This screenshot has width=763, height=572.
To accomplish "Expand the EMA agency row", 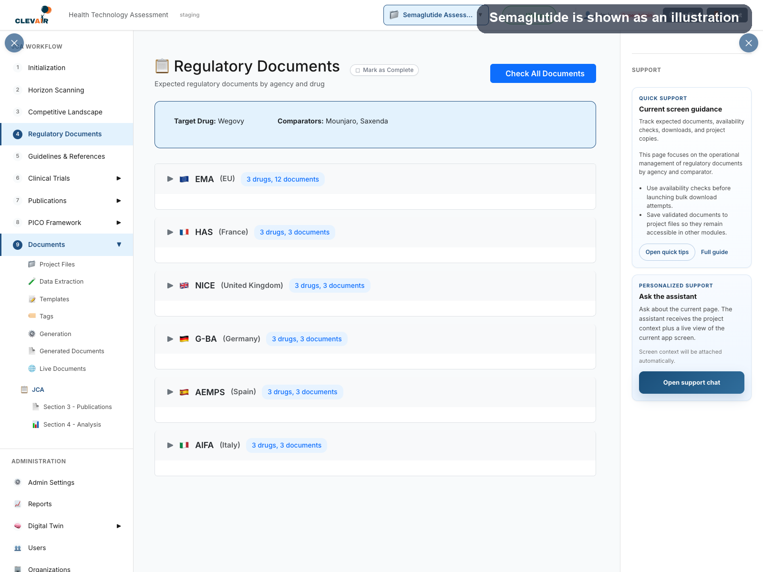I will coord(170,179).
